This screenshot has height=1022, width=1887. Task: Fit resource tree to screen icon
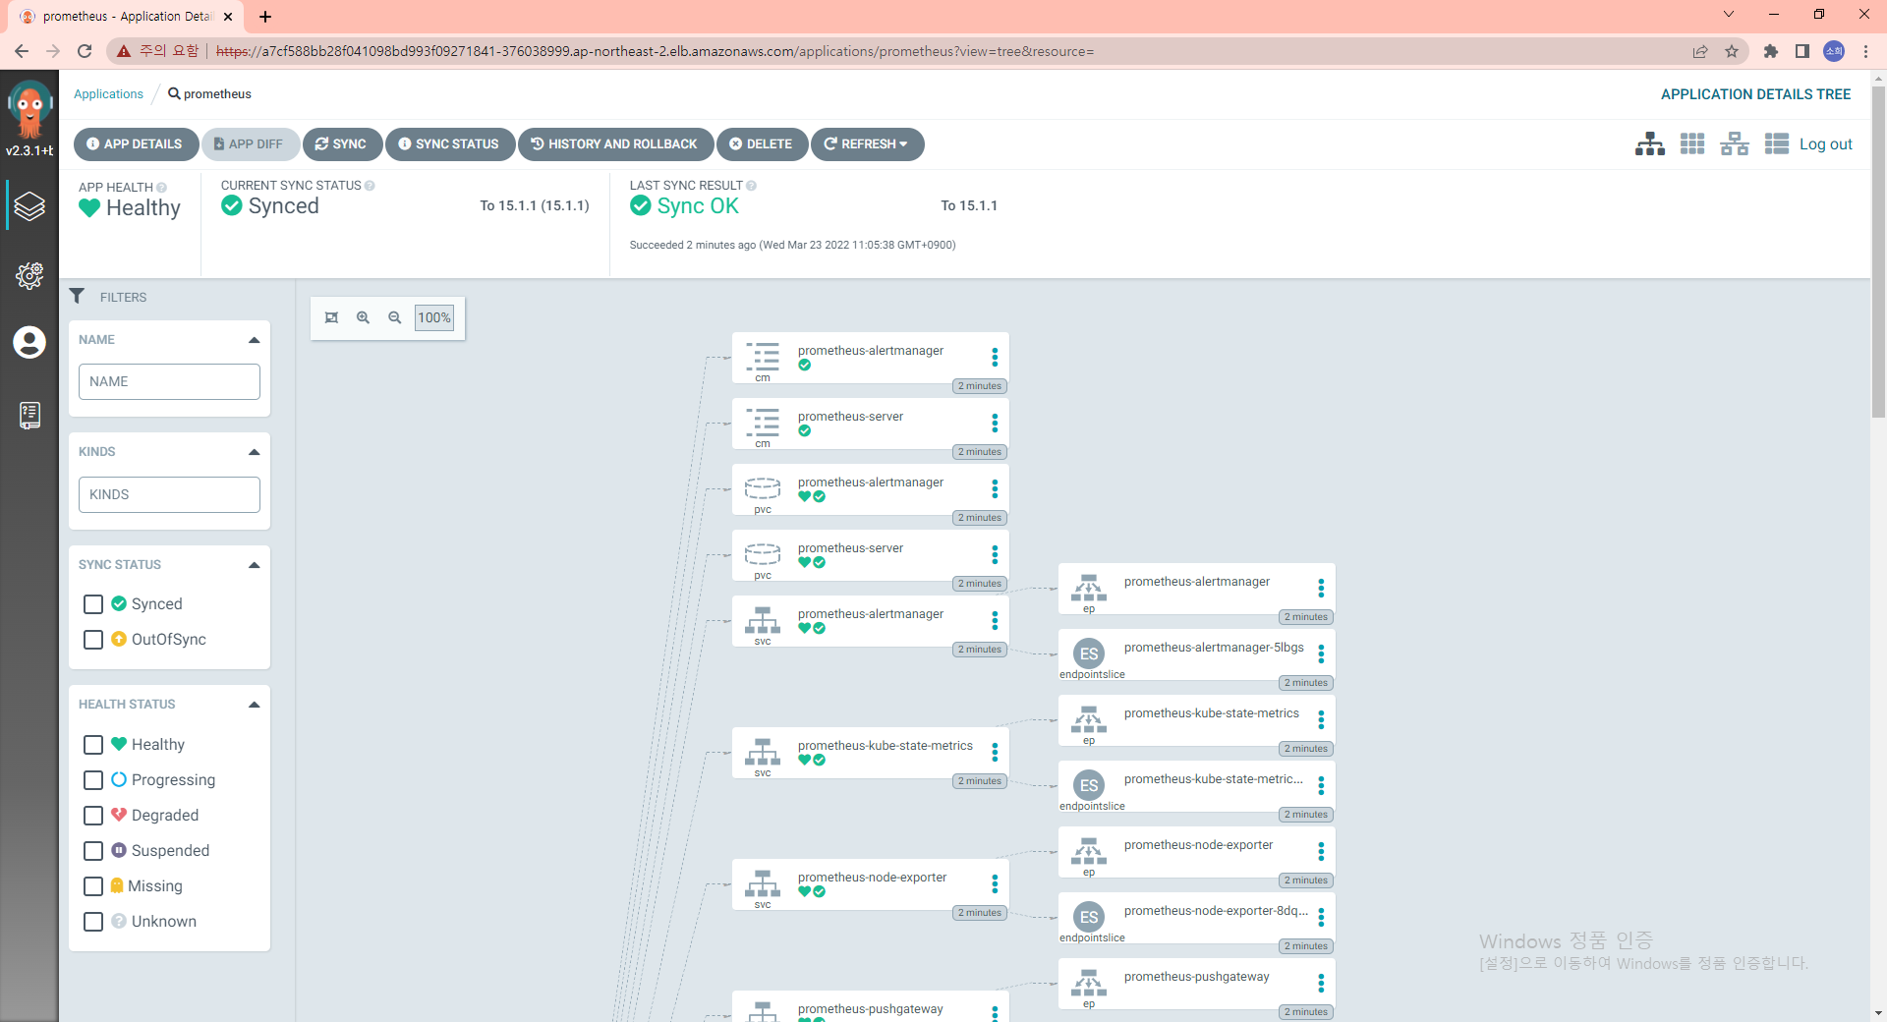pos(331,317)
